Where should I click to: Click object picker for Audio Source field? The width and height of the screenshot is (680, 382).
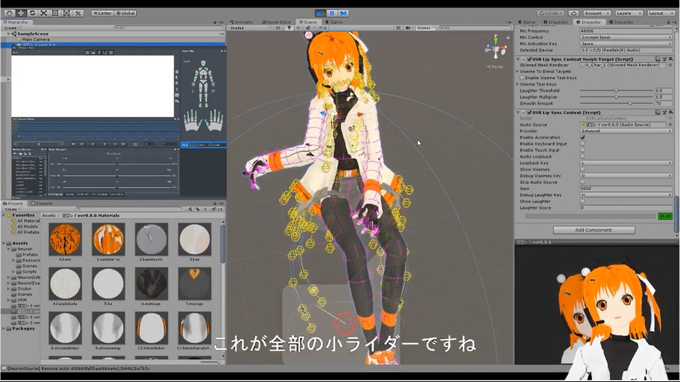click(x=670, y=125)
